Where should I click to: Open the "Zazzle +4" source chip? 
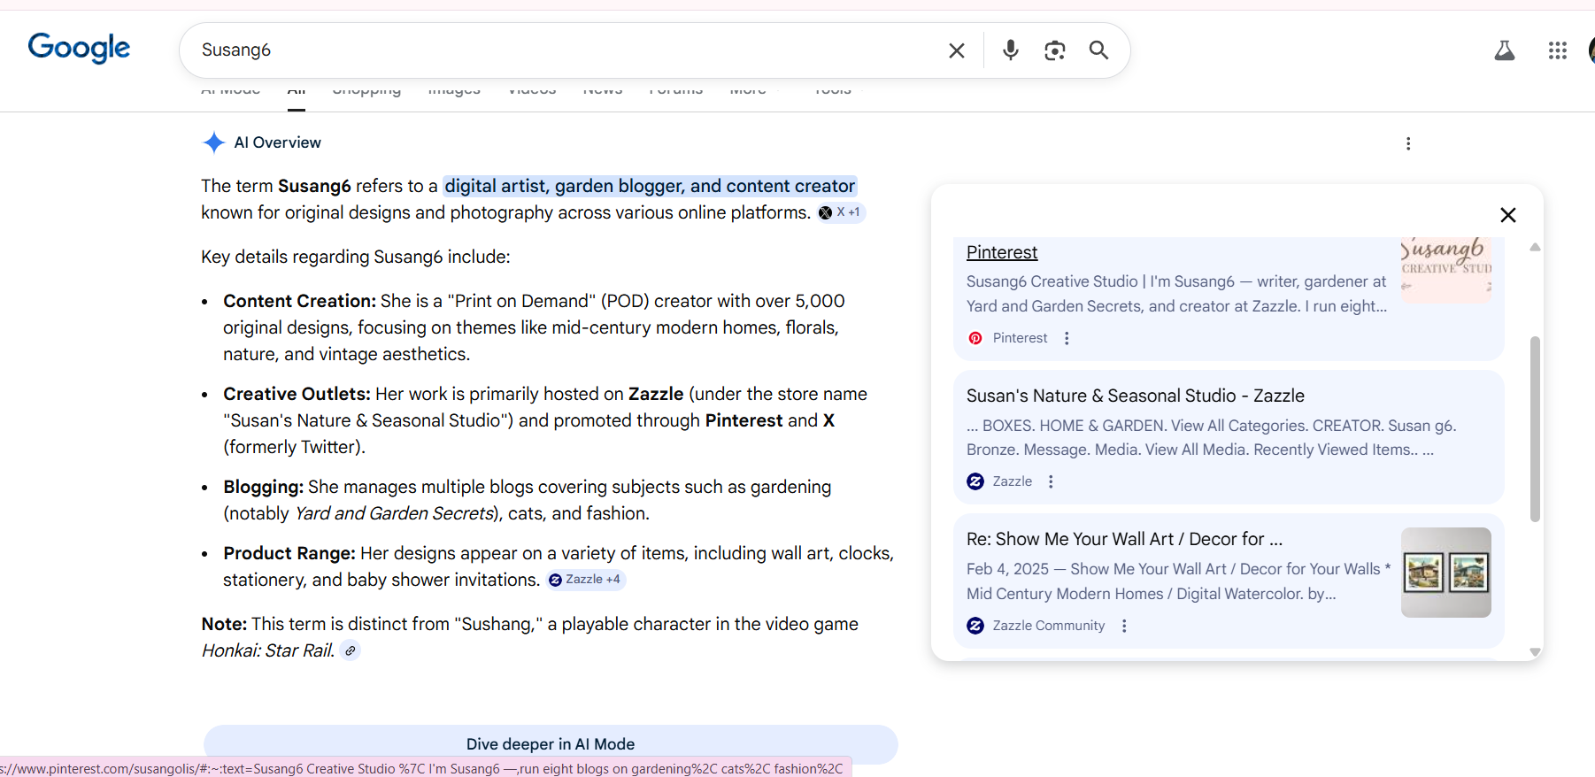pyautogui.click(x=585, y=580)
